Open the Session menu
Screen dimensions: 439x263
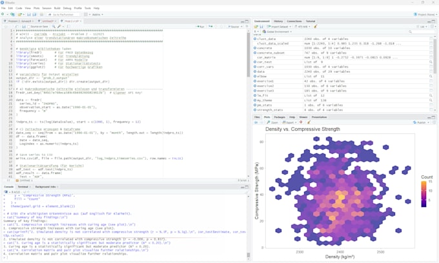(46, 8)
